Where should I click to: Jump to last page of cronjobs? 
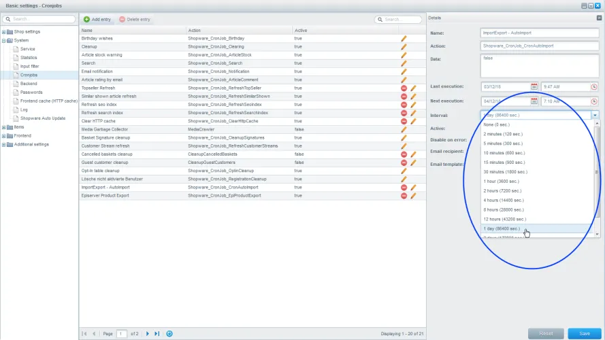click(x=157, y=334)
